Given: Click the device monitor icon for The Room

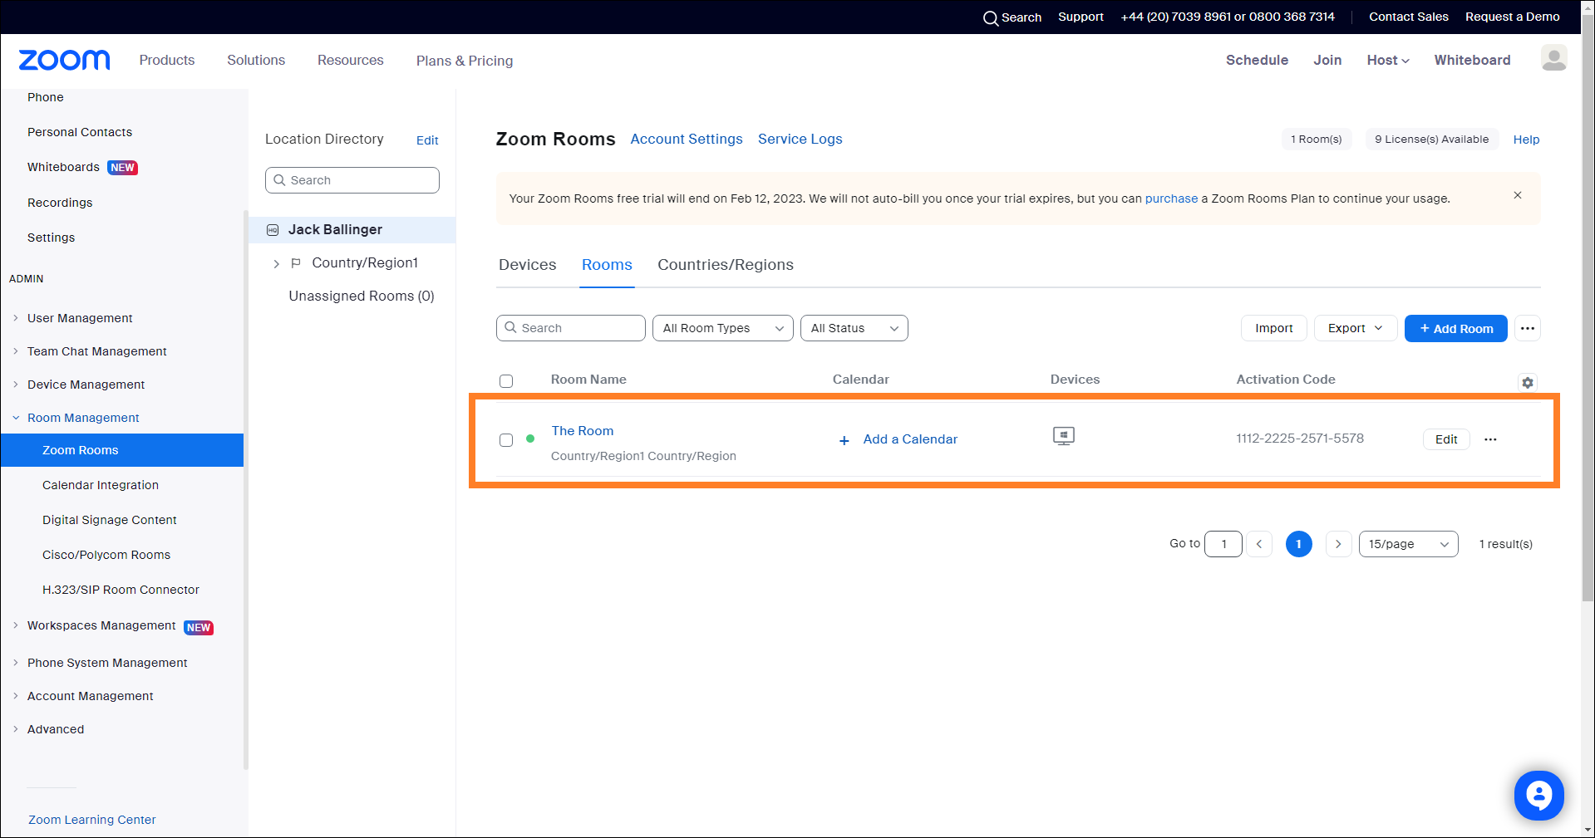Looking at the screenshot, I should 1063,436.
